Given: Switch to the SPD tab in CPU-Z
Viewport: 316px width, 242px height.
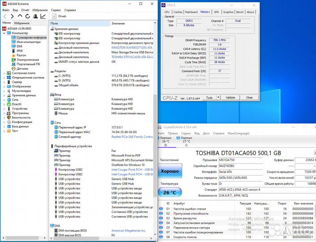Looking at the screenshot, I should [216, 12].
